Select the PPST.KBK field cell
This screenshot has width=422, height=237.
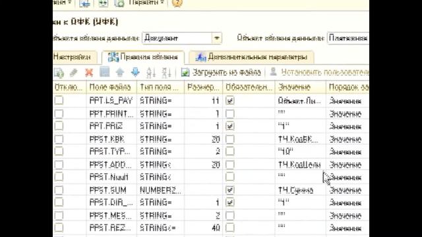pyautogui.click(x=111, y=139)
